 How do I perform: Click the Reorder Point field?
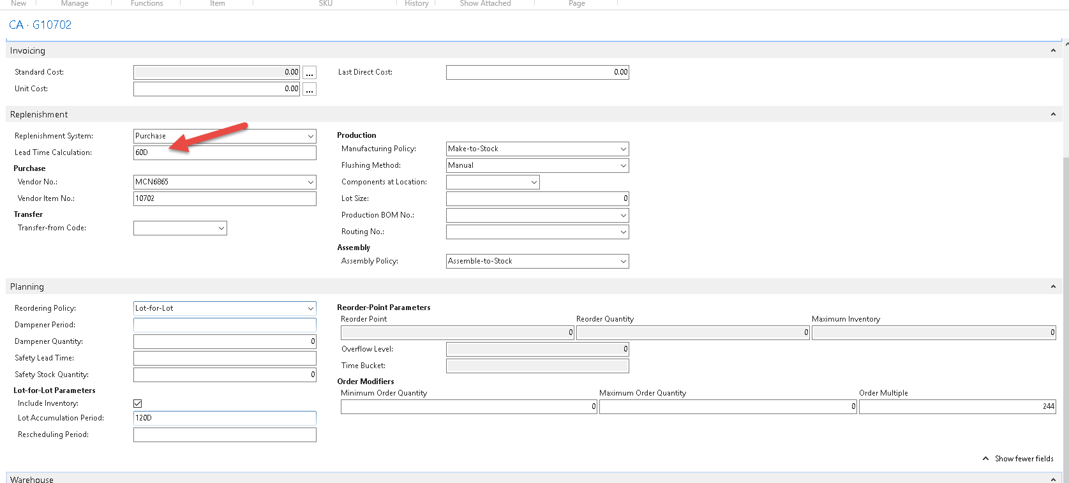pyautogui.click(x=458, y=332)
